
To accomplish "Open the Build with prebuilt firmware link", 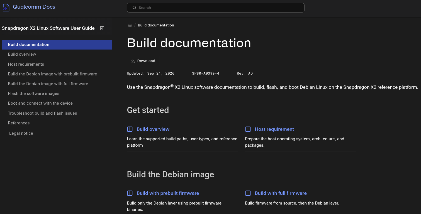I will click(x=168, y=193).
